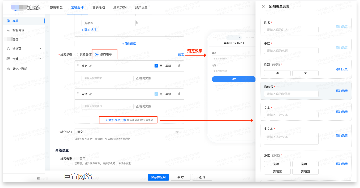The width and height of the screenshot is (360, 188).
Task: Click the 提交 button in phone preview
Action: click(234, 79)
